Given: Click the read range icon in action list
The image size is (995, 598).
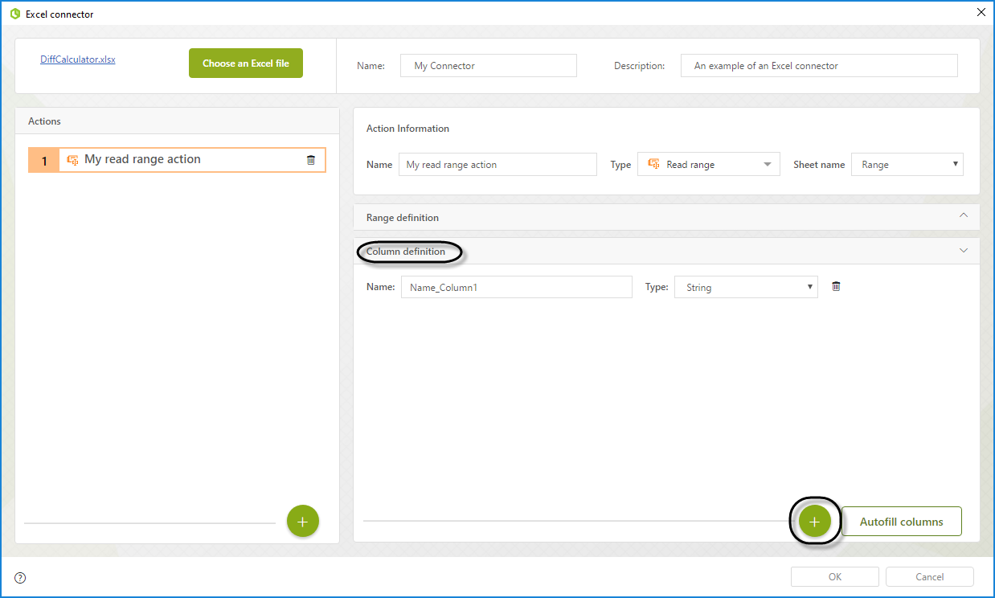Looking at the screenshot, I should [72, 160].
